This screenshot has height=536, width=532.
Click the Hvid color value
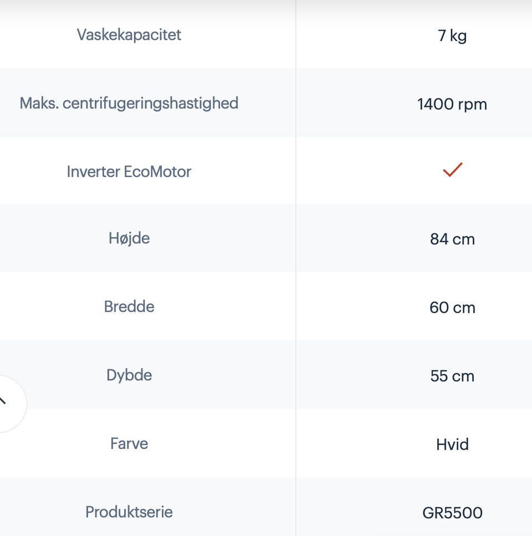452,445
